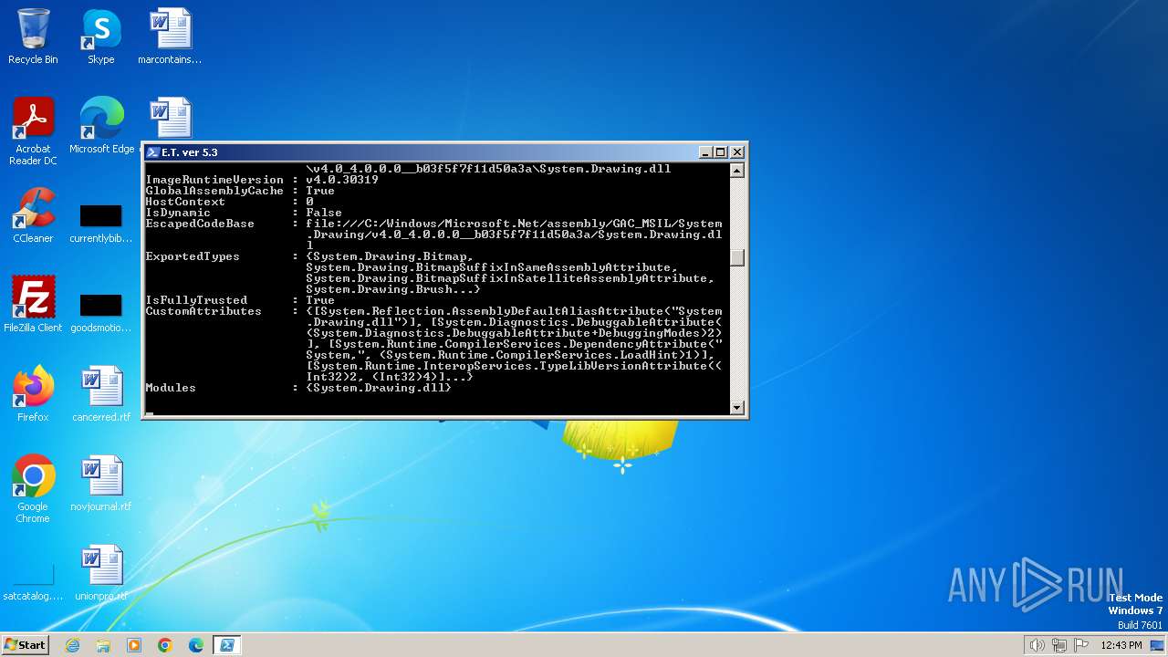Select the currentlybib black file icon
Screen dimensions: 1168x657
(101, 223)
